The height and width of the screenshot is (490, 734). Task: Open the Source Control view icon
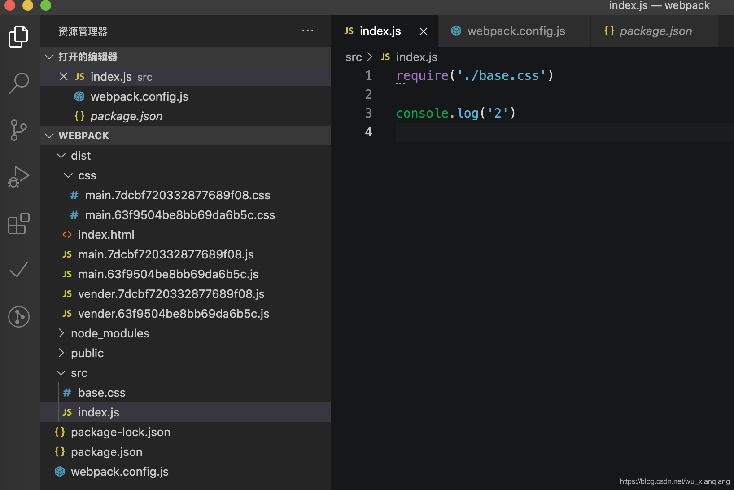click(19, 130)
